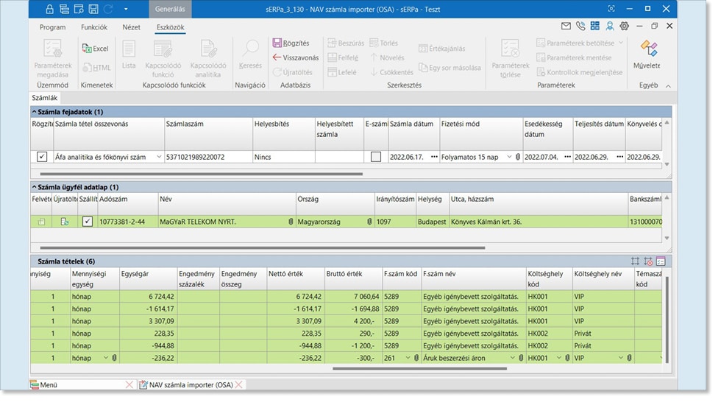This screenshot has width=721, height=405.
Task: Click the Nettó érték cell 3 307,09
Action: click(x=308, y=321)
